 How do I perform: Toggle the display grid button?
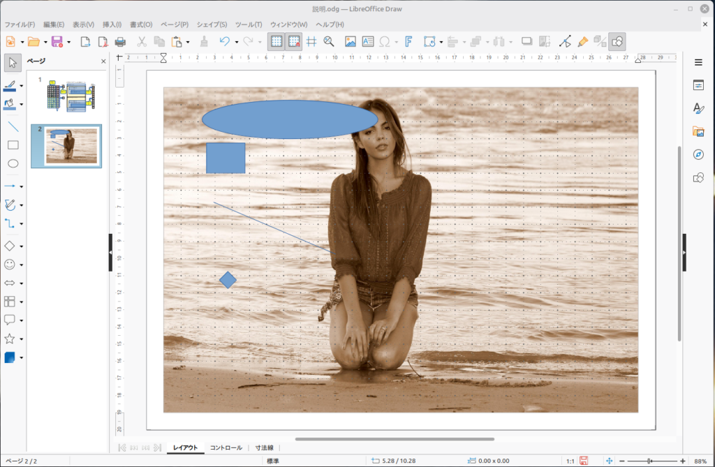click(x=277, y=41)
